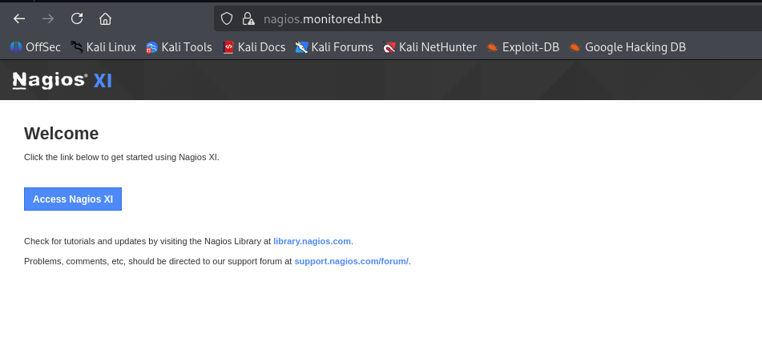Reload the page with the refresh icon

click(77, 19)
